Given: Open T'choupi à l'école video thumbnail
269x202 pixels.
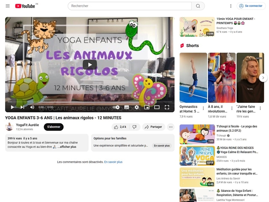Looking at the screenshot, I should pyautogui.click(x=197, y=134).
